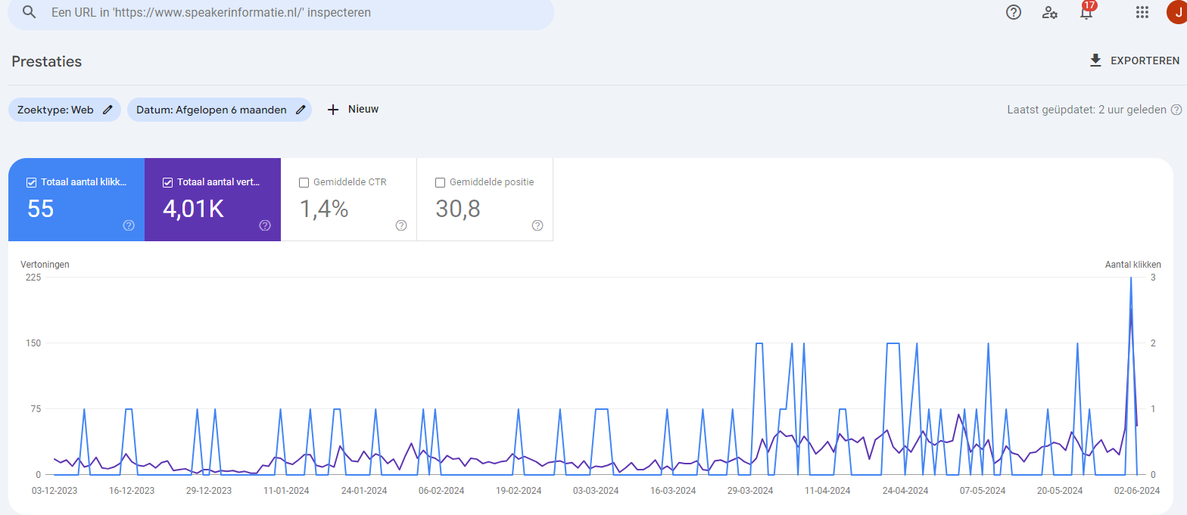The width and height of the screenshot is (1187, 515).
Task: Click the 03-03-2024 date label
Action: point(596,491)
